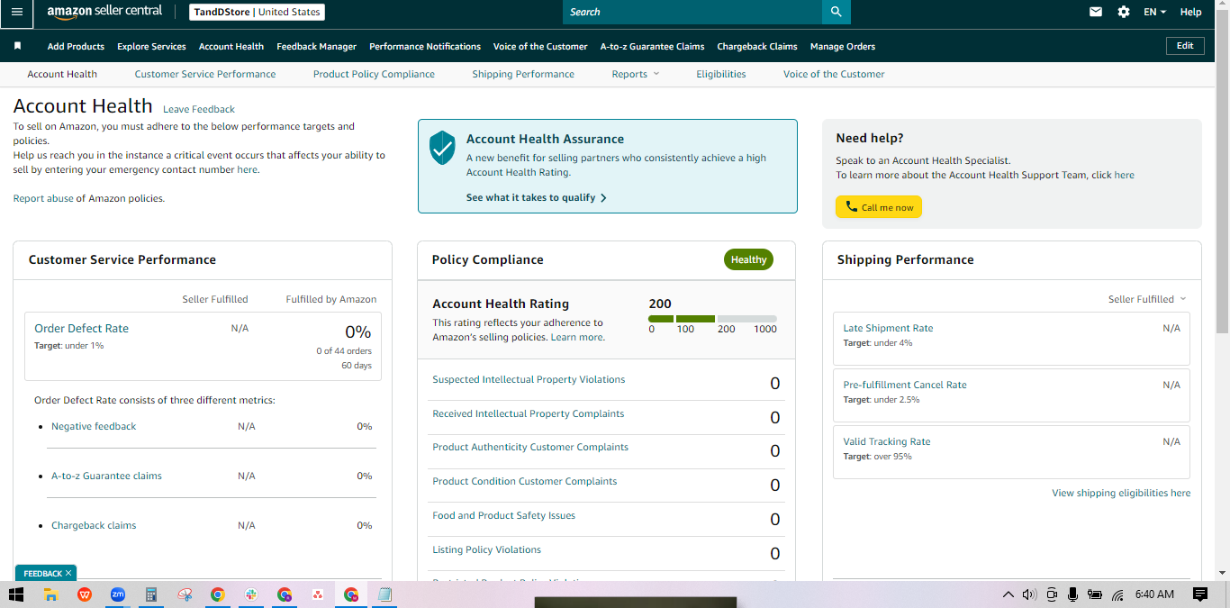
Task: Open the Calculator app in the taskbar
Action: point(151,594)
